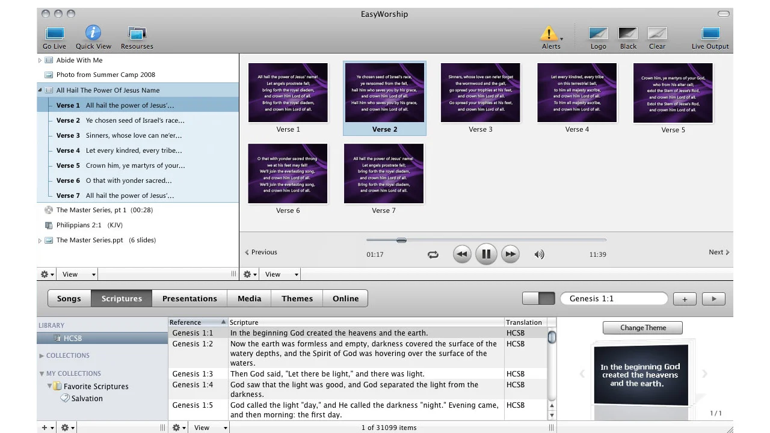Viewport: 770px width, 433px height.
Task: Select the Genesis 1:3 scripture row
Action: pos(358,373)
